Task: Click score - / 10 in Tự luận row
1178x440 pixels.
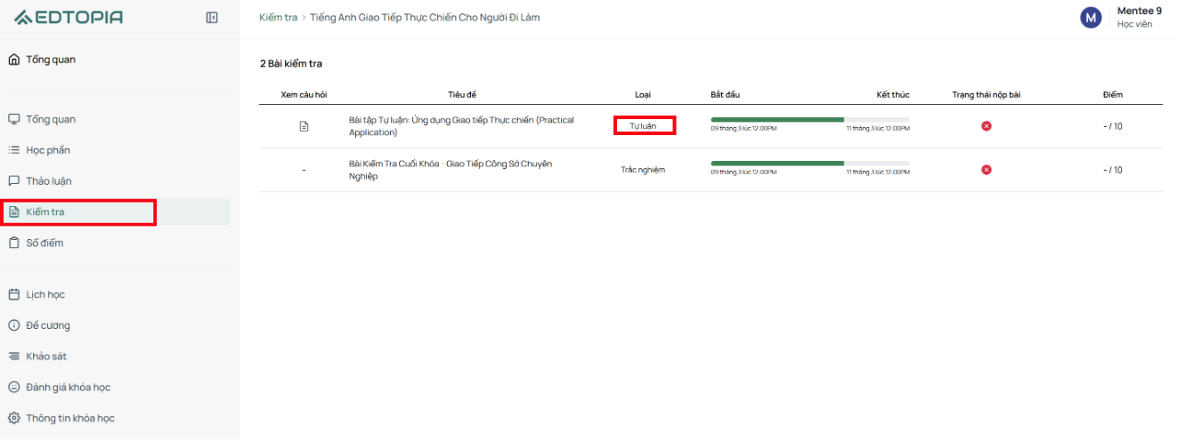Action: coord(1113,126)
